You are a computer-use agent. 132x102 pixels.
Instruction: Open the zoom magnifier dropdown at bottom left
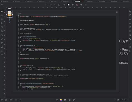point(2,100)
